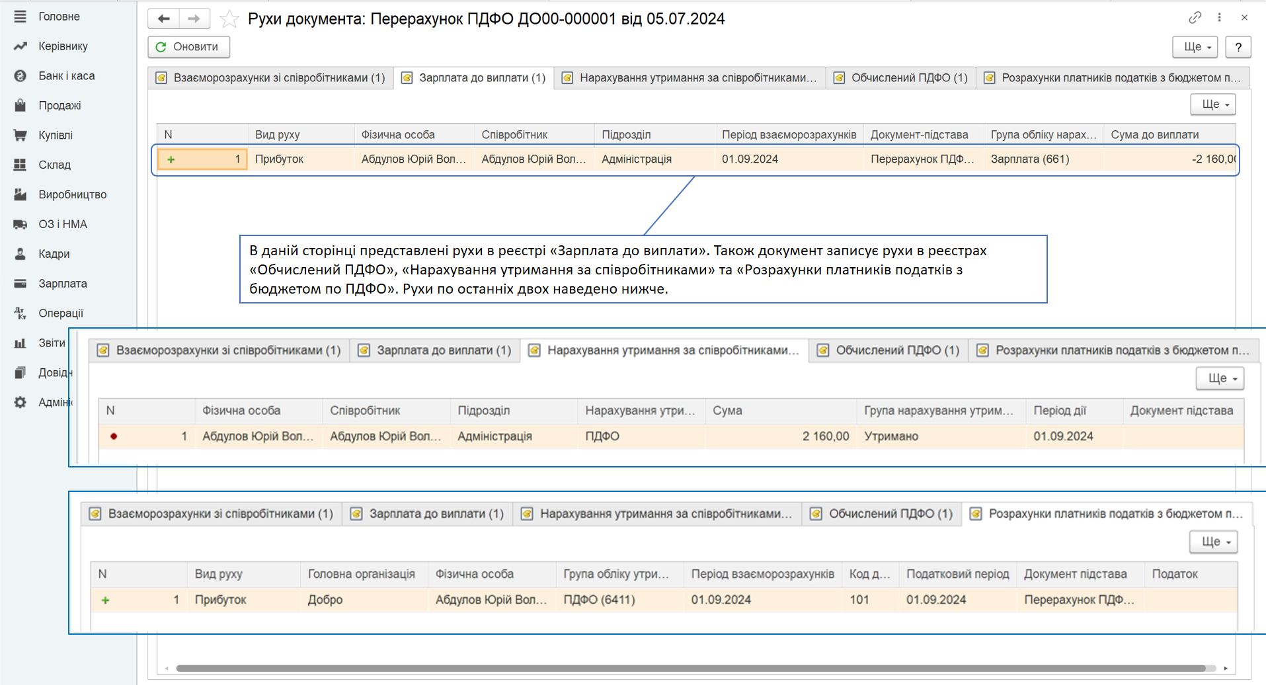
Task: Select the Головне menu label
Action: pyautogui.click(x=59, y=17)
